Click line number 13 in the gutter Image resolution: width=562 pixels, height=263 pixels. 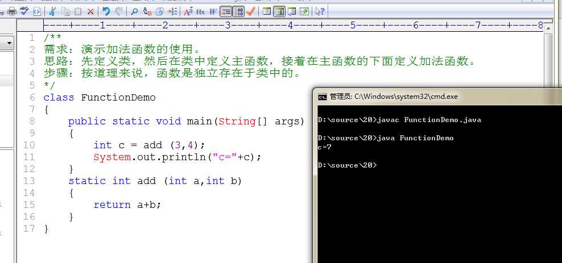click(x=29, y=181)
